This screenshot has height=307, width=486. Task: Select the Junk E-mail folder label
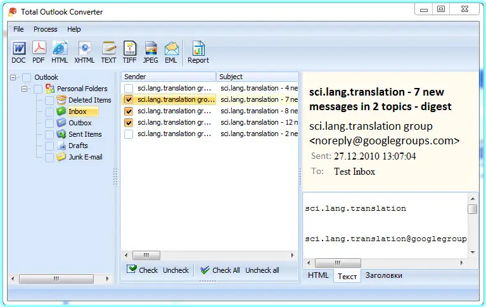86,157
